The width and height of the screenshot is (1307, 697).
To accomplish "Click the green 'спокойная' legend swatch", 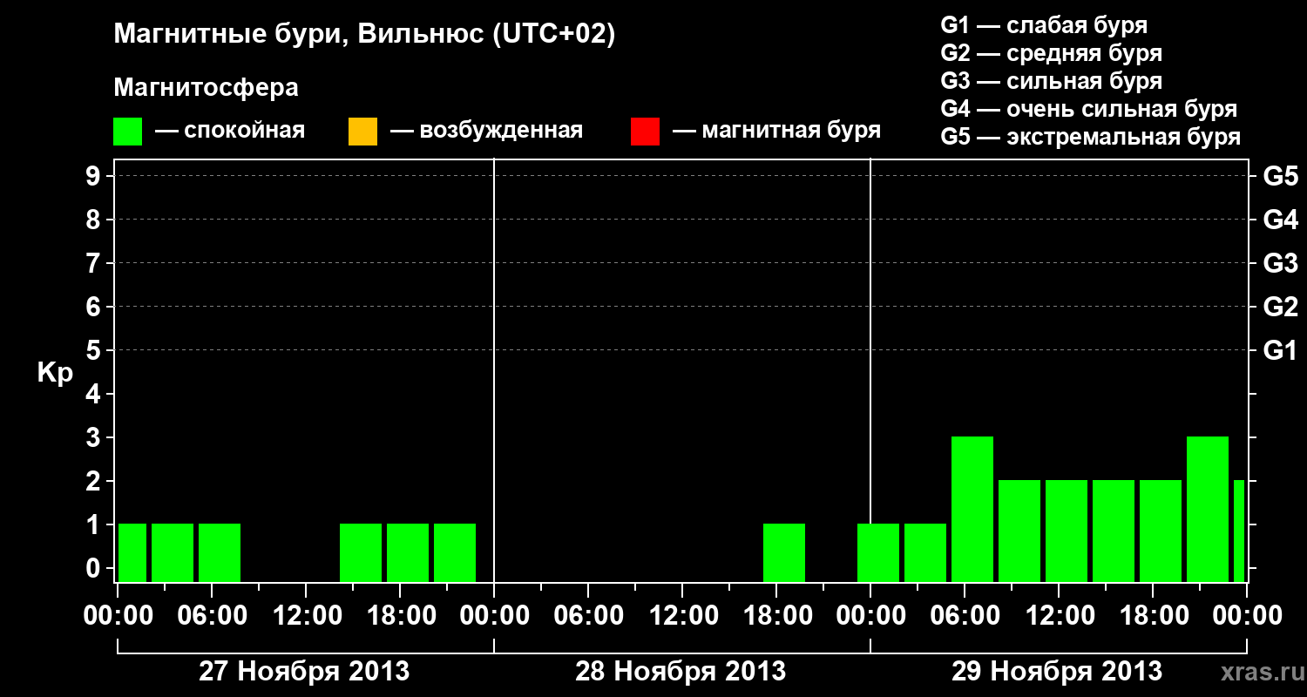I will click(x=127, y=132).
